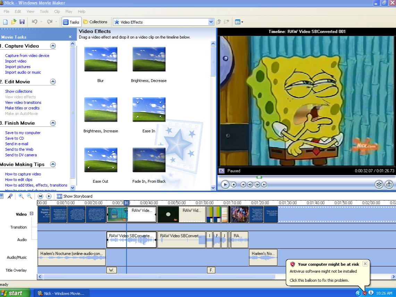Collapse the Edit Movie section
The image size is (396, 297).
point(53,82)
